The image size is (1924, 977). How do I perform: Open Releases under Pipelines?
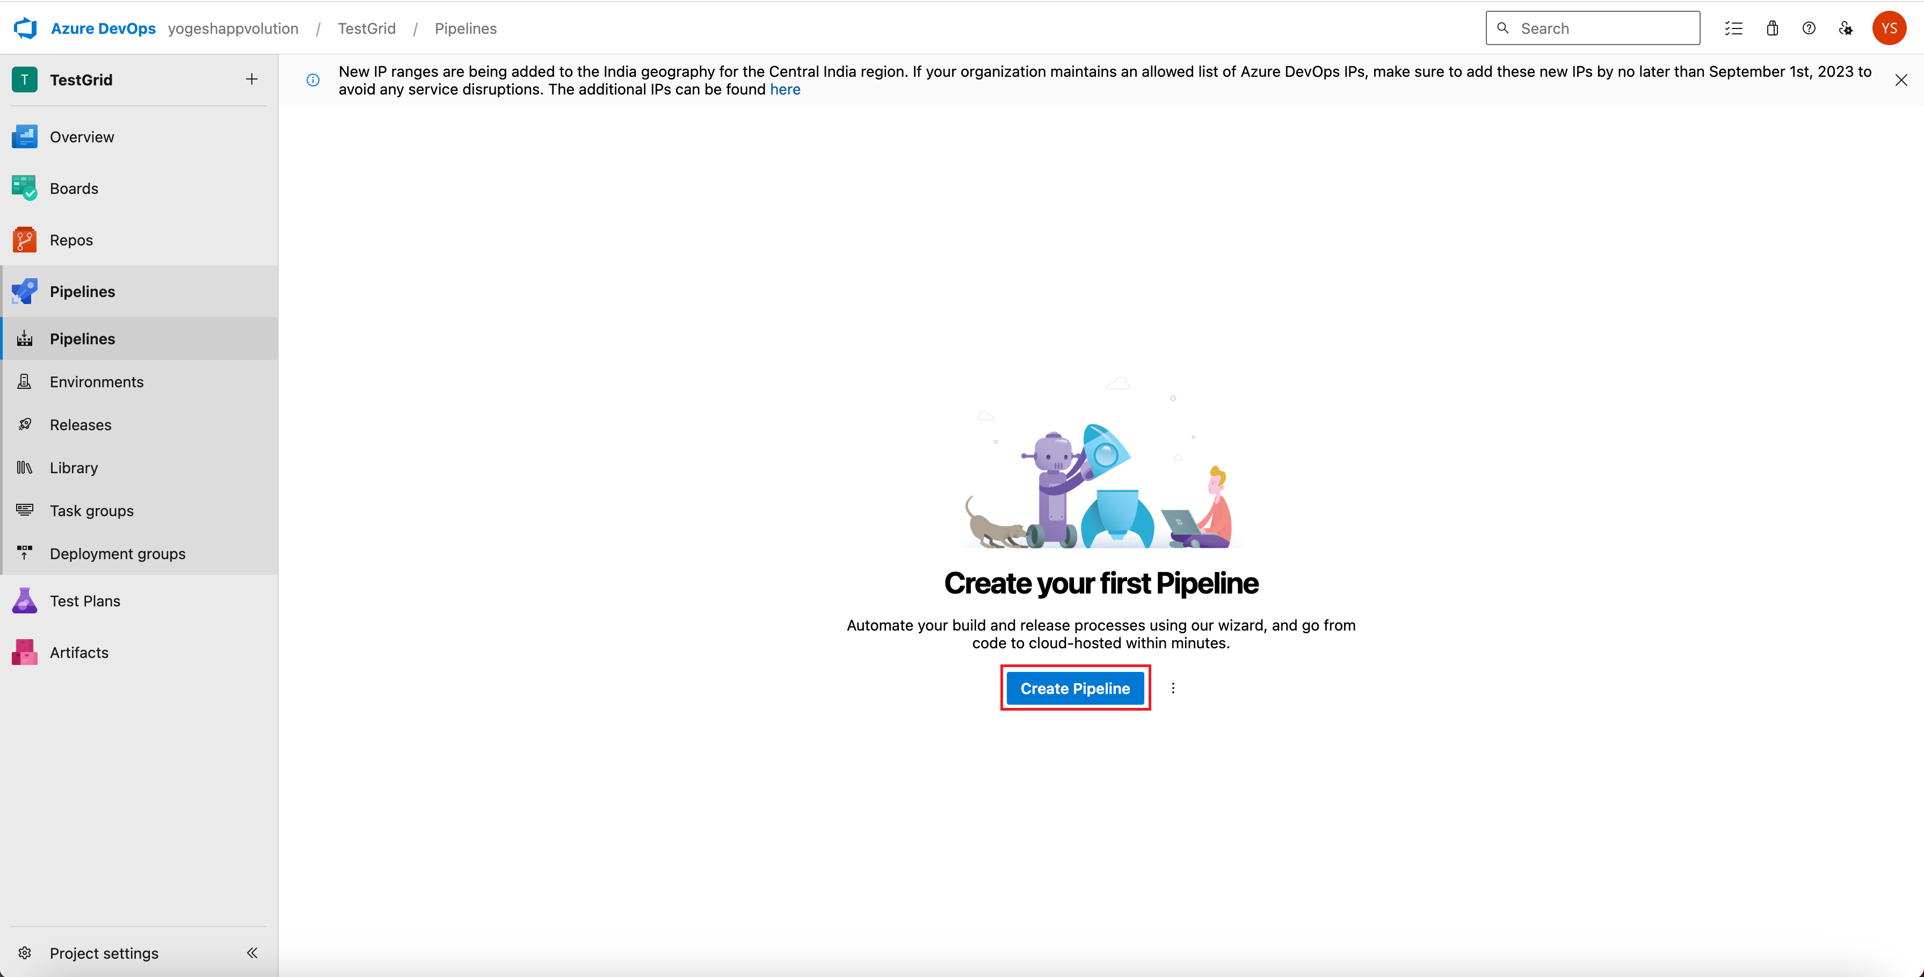point(139,424)
